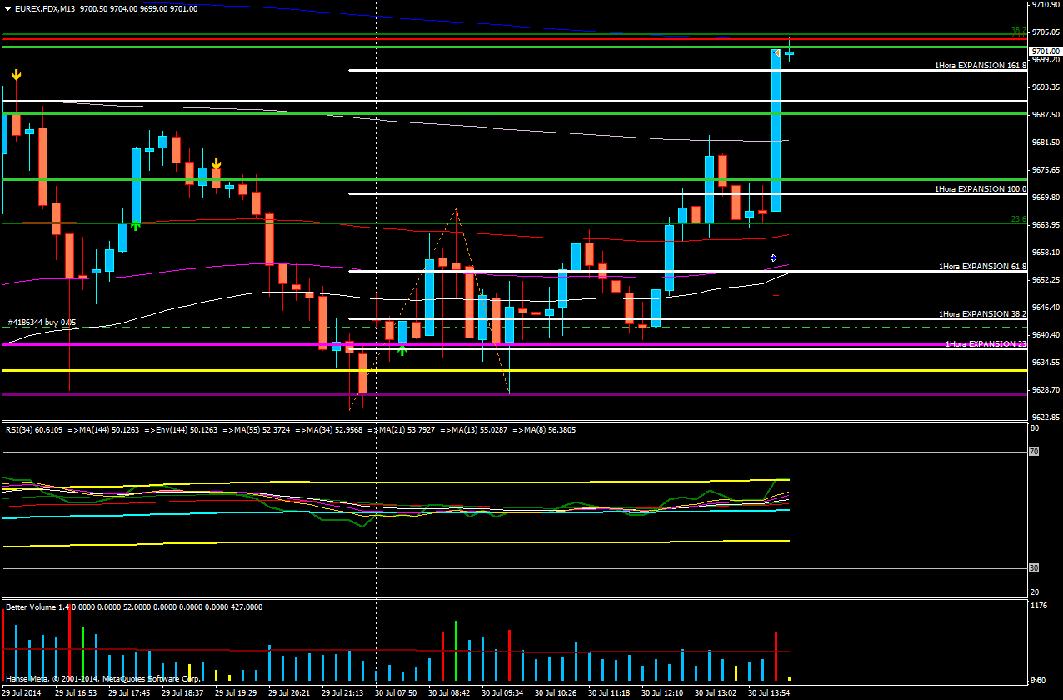The height and width of the screenshot is (700, 1063).
Task: Click the green 23.6 Fibonacci level label
Action: tap(1017, 219)
